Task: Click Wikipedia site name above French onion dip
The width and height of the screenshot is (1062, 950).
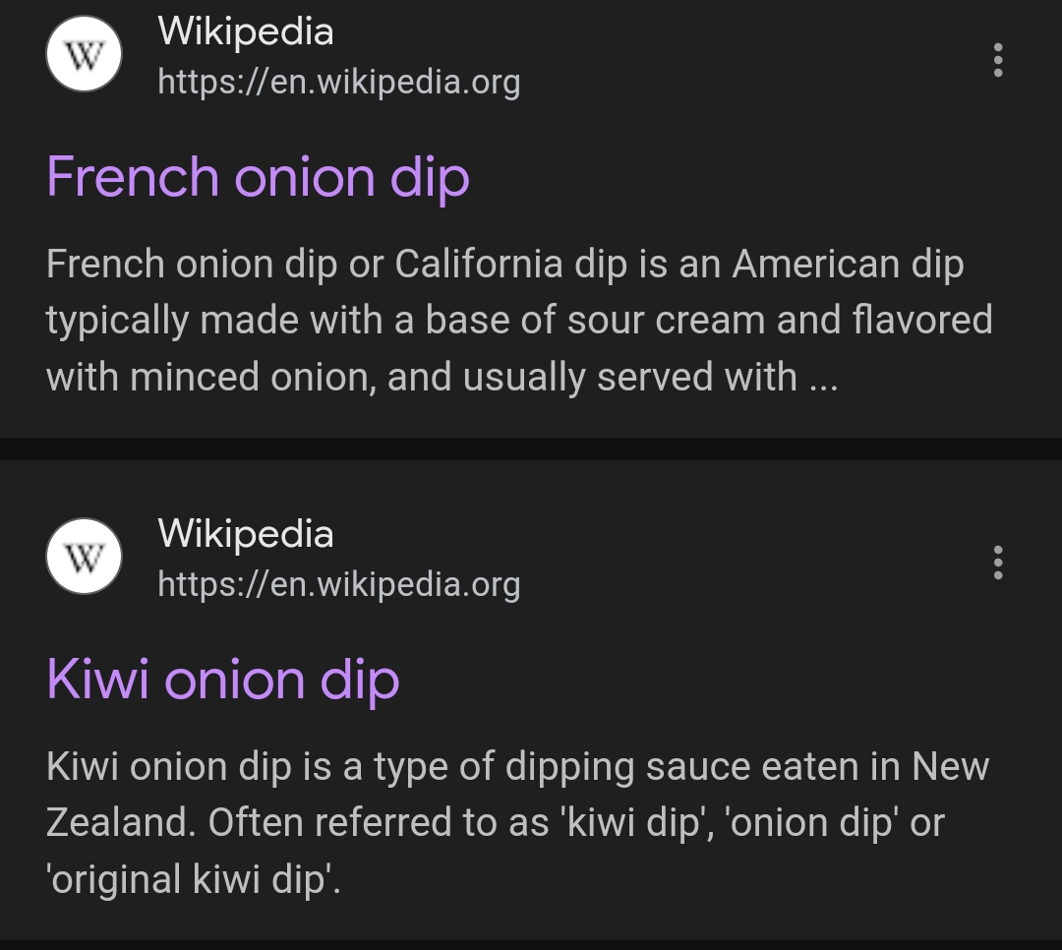Action: tap(245, 31)
